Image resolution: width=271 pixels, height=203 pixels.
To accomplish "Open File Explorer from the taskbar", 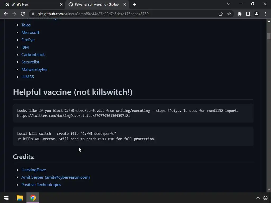I will click(x=20, y=198).
